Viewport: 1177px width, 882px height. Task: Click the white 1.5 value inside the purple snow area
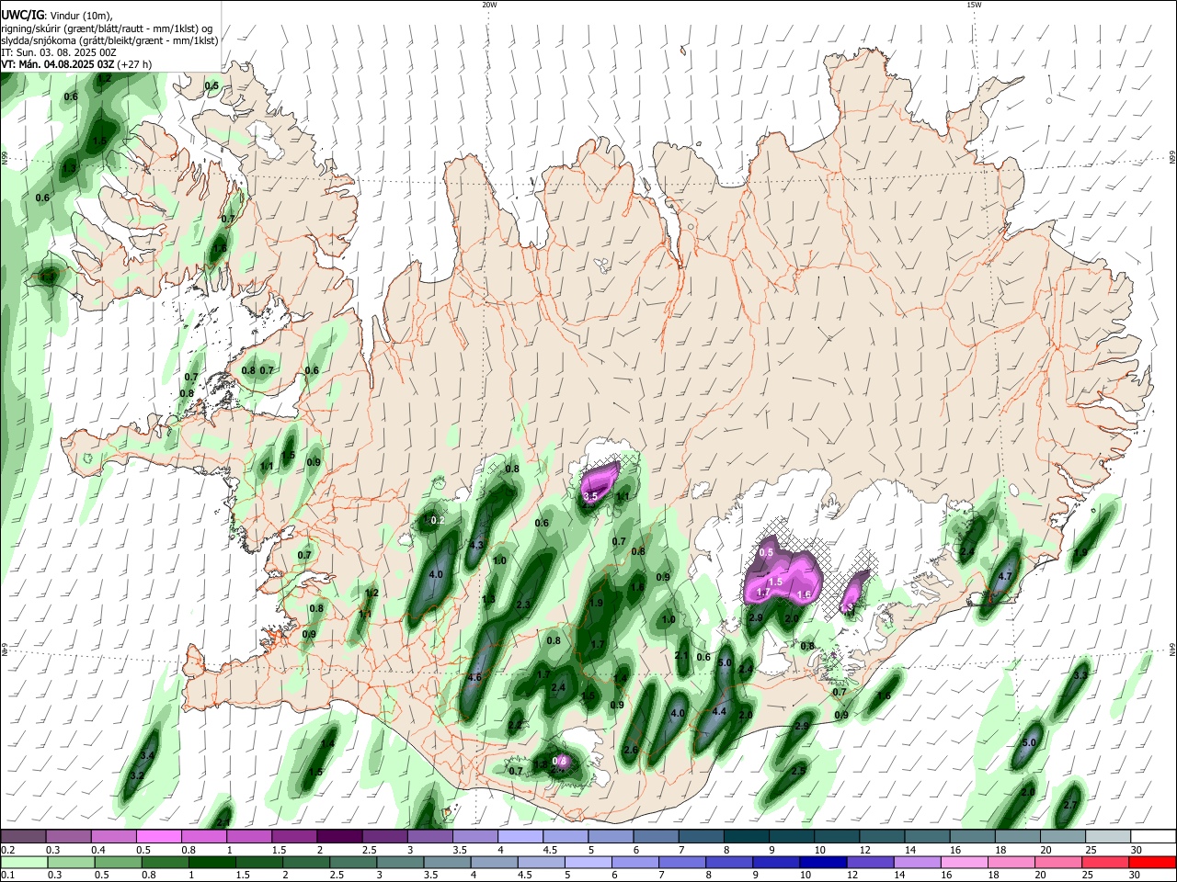pos(775,582)
